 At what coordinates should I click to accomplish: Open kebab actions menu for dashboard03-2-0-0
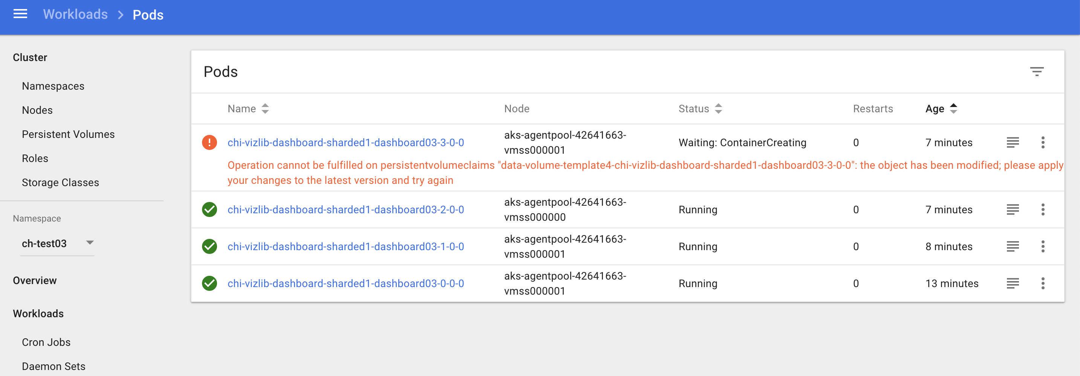[1043, 209]
